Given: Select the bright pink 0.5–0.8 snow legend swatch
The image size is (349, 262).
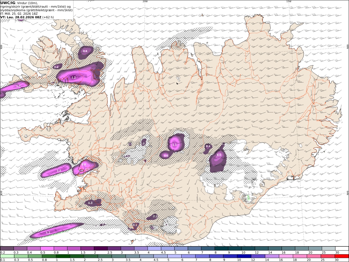Looking at the screenshot, I should pyautogui.click(x=47, y=249).
